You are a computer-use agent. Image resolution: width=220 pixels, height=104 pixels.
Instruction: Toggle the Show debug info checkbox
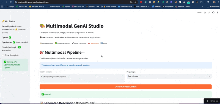3,55
